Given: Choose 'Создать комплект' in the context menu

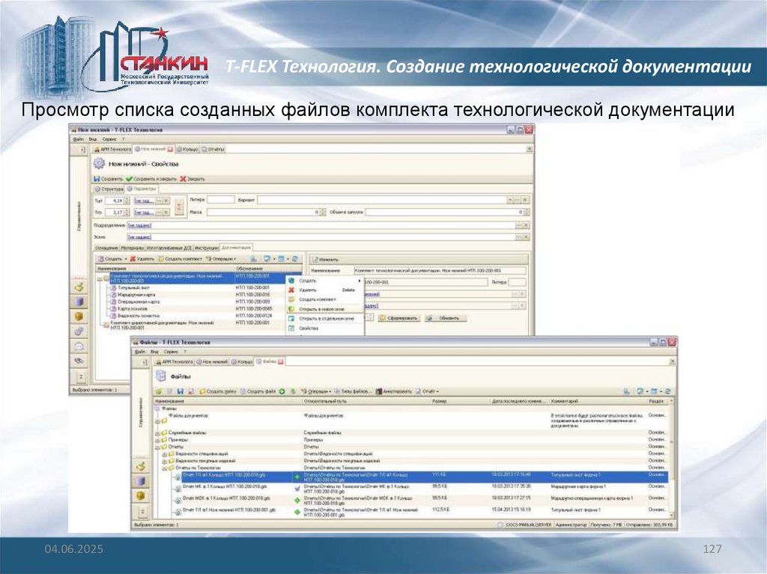Looking at the screenshot, I should click(325, 299).
